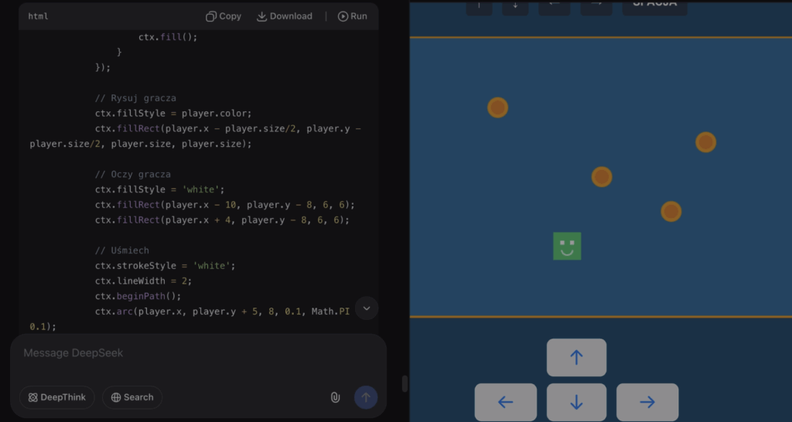
Task: Toggle DeepThink mode
Action: 57,397
